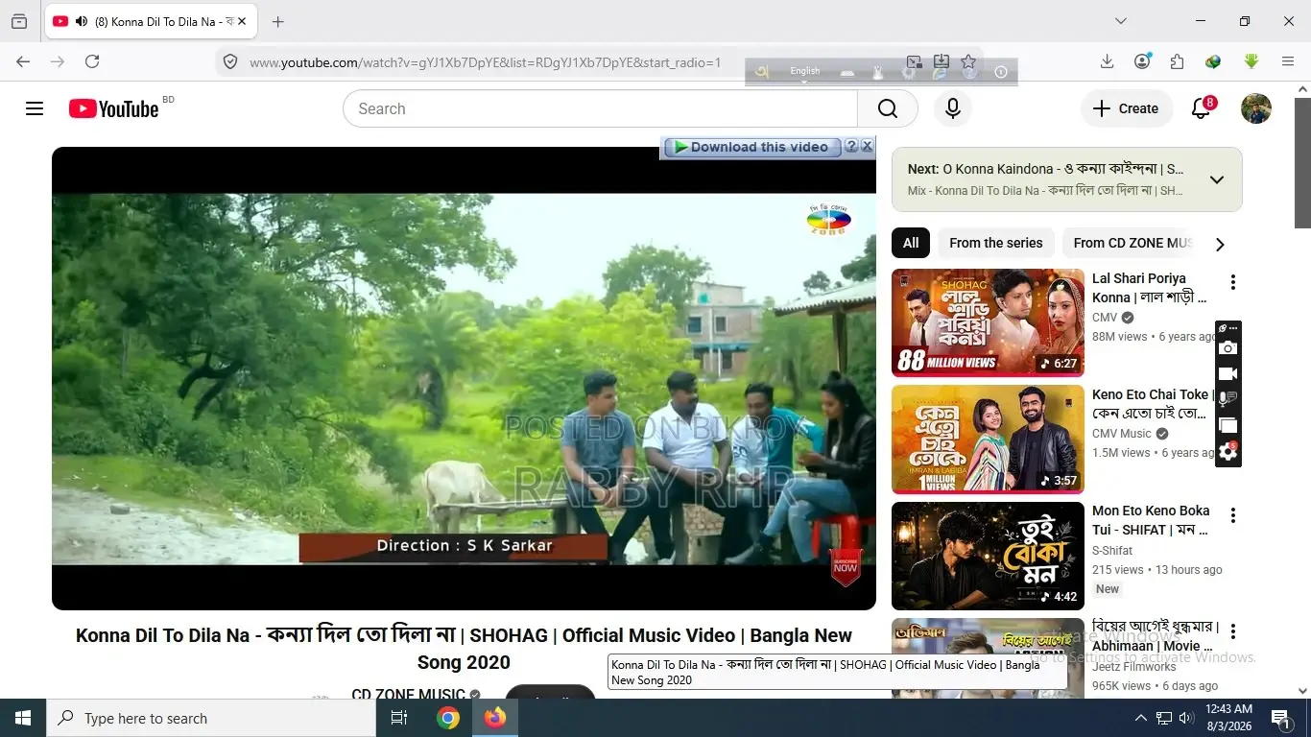
Task: Open the Firefox application menu
Action: coord(1288,61)
